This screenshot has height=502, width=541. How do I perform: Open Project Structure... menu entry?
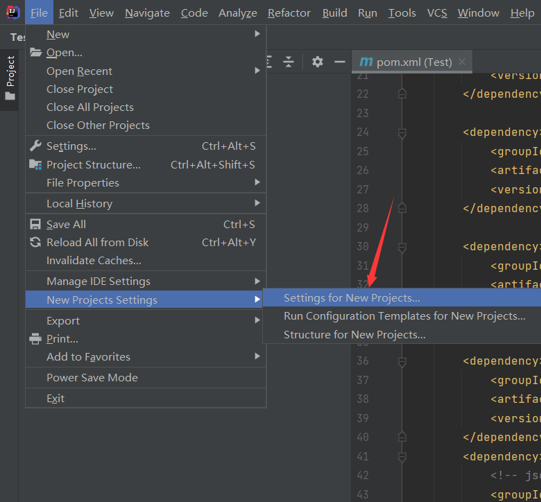[146, 164]
